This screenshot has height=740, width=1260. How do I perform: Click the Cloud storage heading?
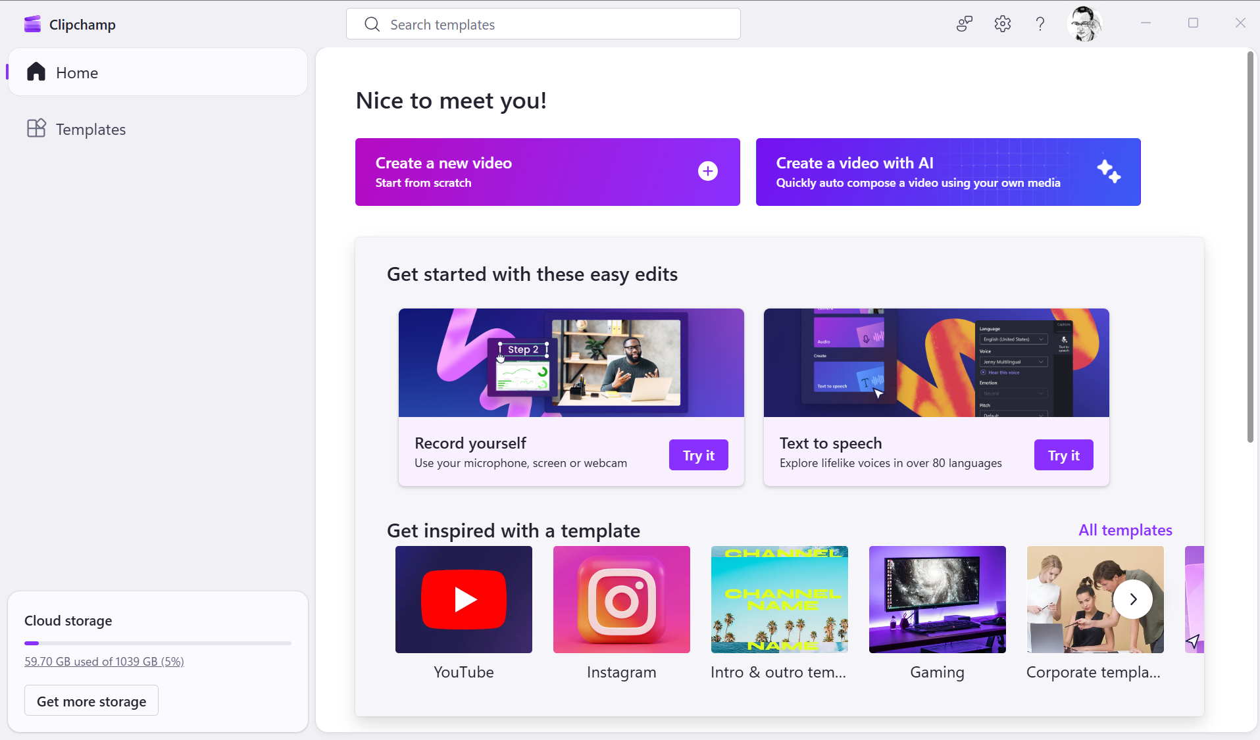pyautogui.click(x=68, y=621)
